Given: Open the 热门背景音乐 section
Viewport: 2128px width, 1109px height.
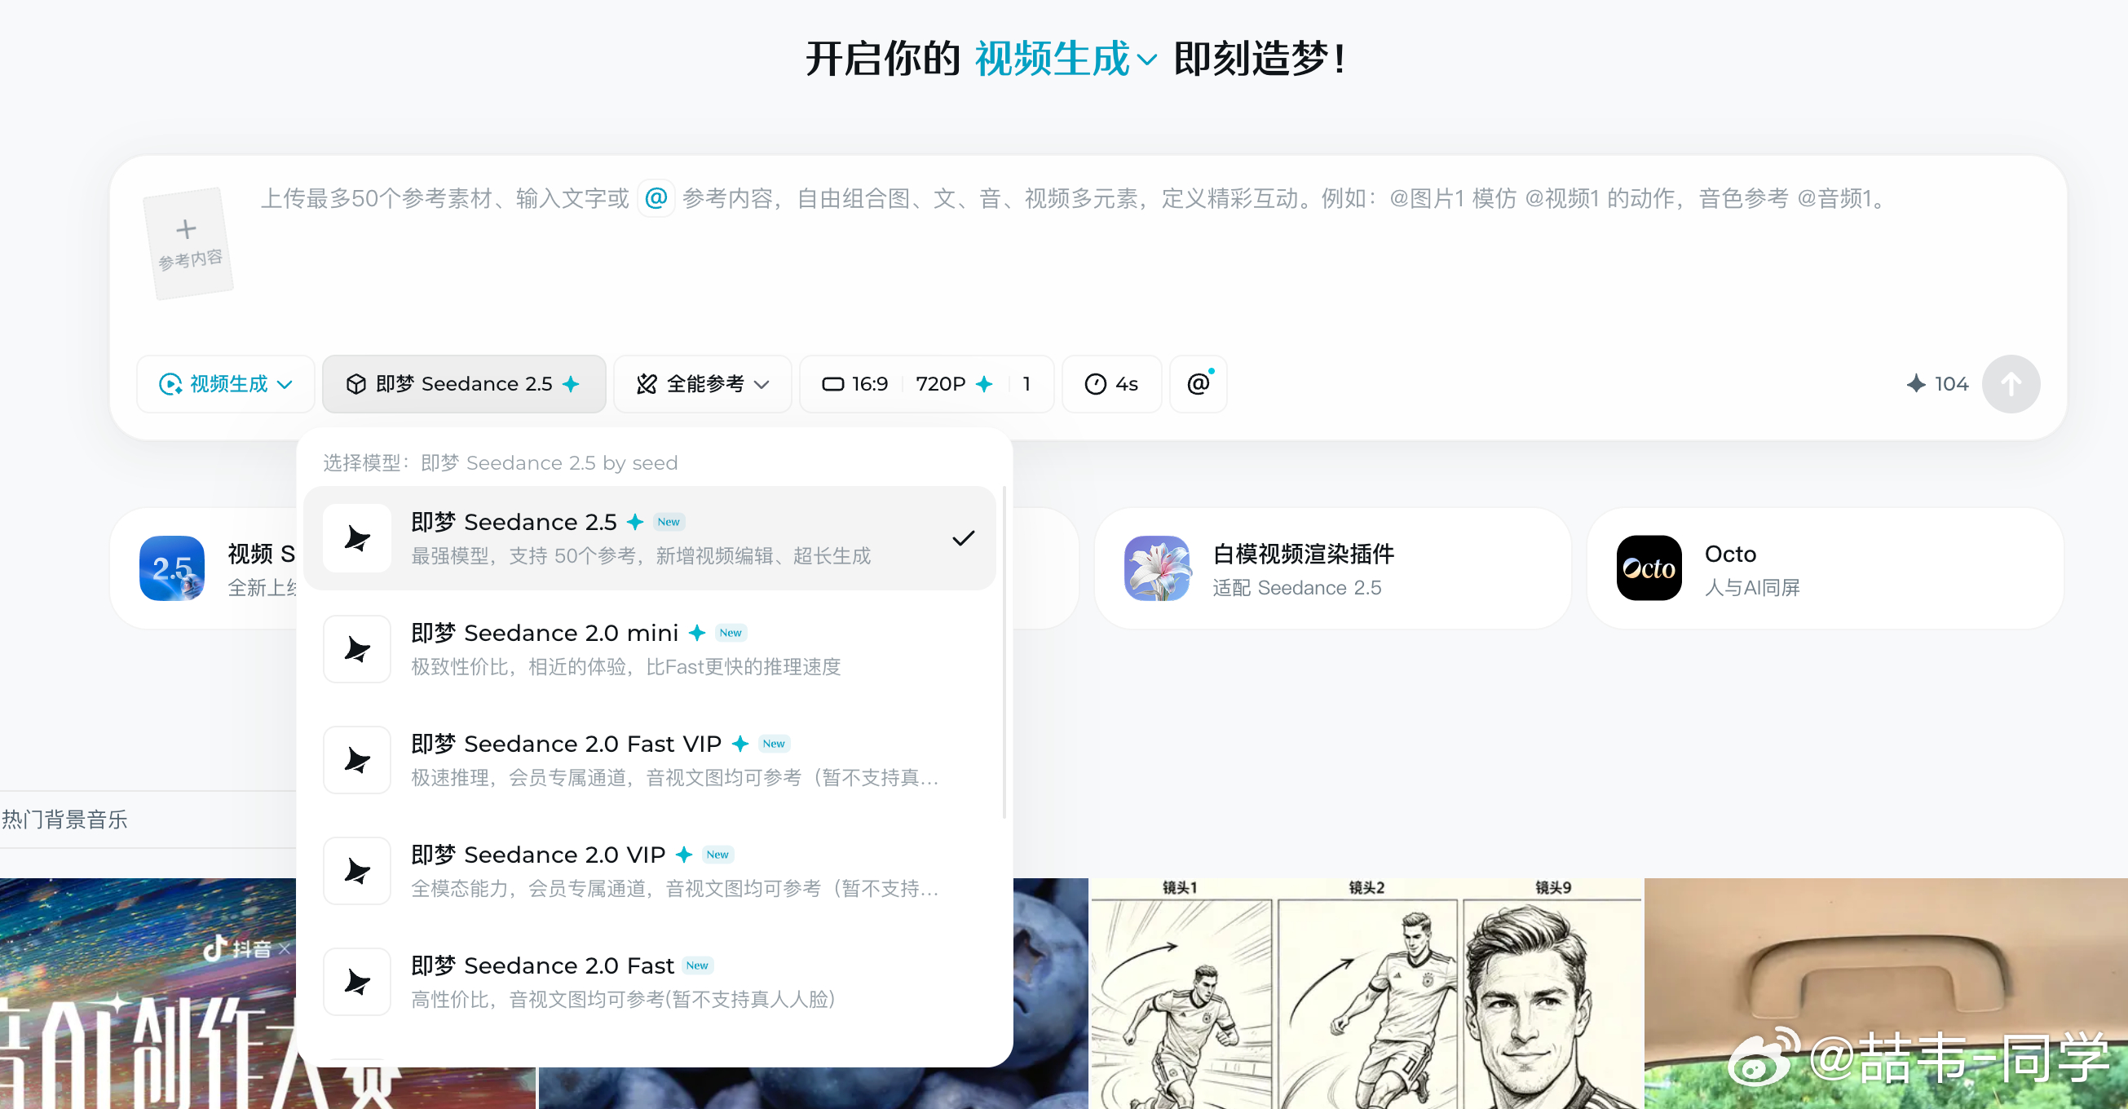Looking at the screenshot, I should (64, 820).
